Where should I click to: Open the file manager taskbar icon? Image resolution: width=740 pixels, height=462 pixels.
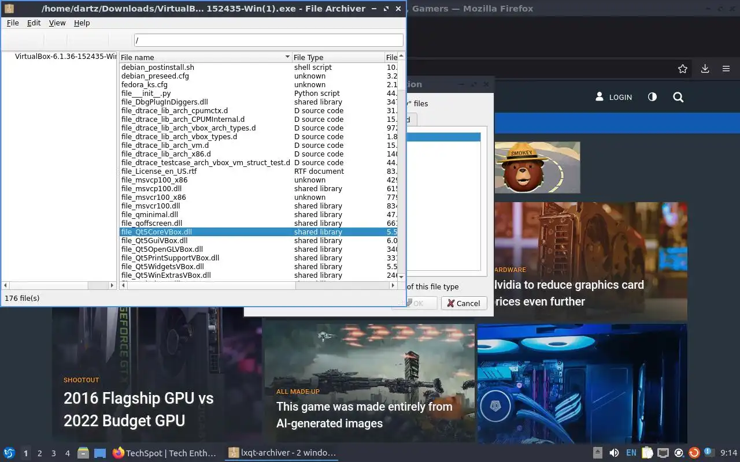pos(83,453)
